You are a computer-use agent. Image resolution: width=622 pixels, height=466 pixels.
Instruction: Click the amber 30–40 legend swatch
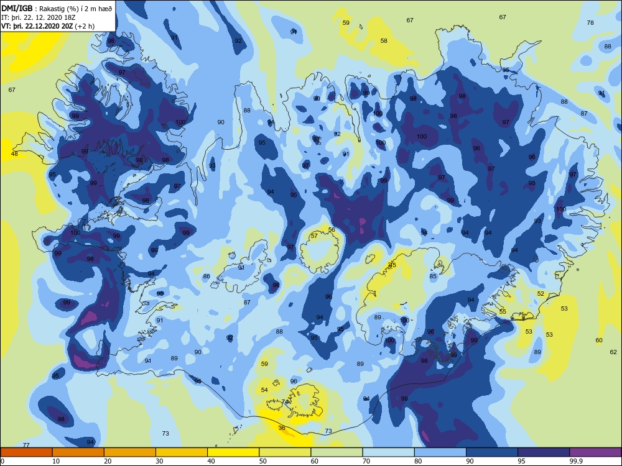coord(182,452)
